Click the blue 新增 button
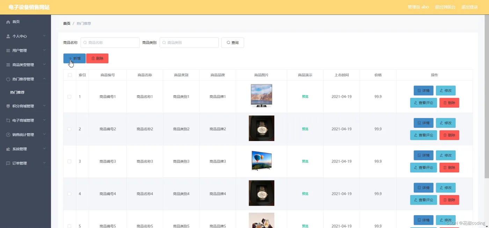Viewport: 489px width, 228px height. coord(74,58)
